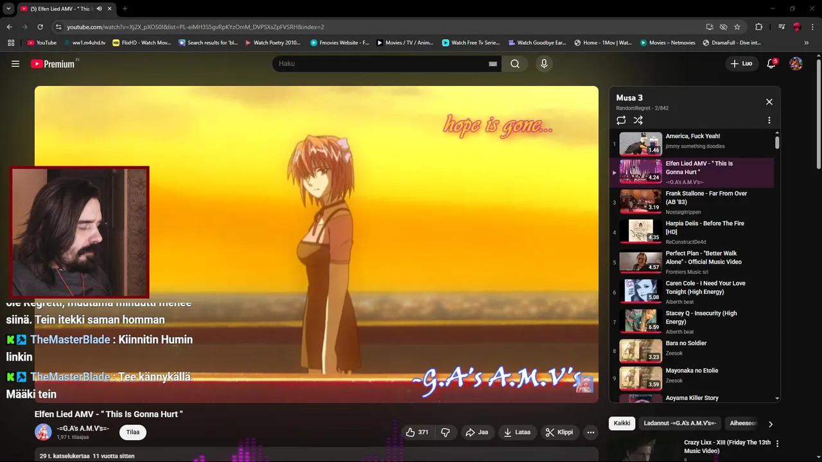Screen dimensions: 822x462
Task: Open Crazy Lixx - XIII recommended video
Action: click(x=727, y=447)
